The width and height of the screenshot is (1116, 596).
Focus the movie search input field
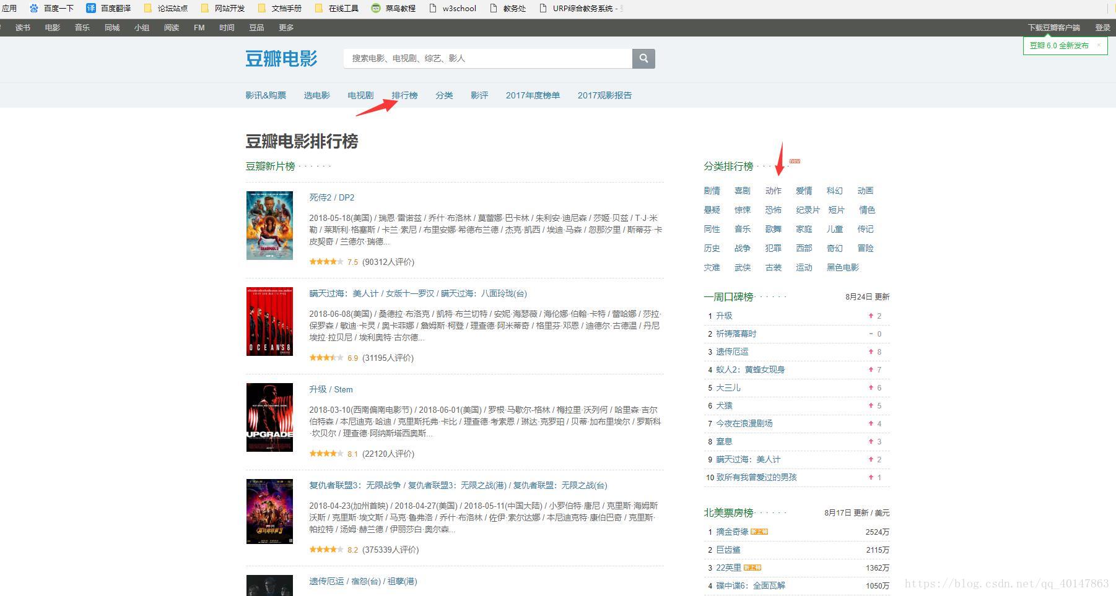click(x=488, y=58)
